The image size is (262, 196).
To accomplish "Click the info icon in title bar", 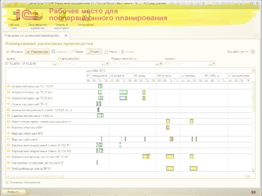I will (236, 3).
